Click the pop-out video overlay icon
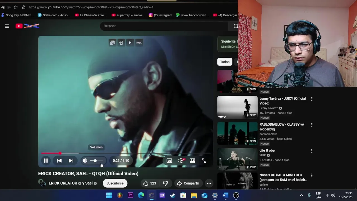 (112, 43)
